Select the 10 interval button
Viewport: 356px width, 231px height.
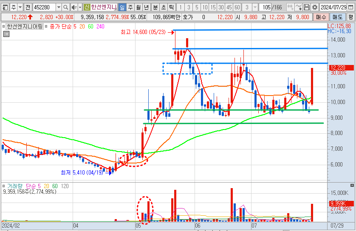[x=205, y=8]
